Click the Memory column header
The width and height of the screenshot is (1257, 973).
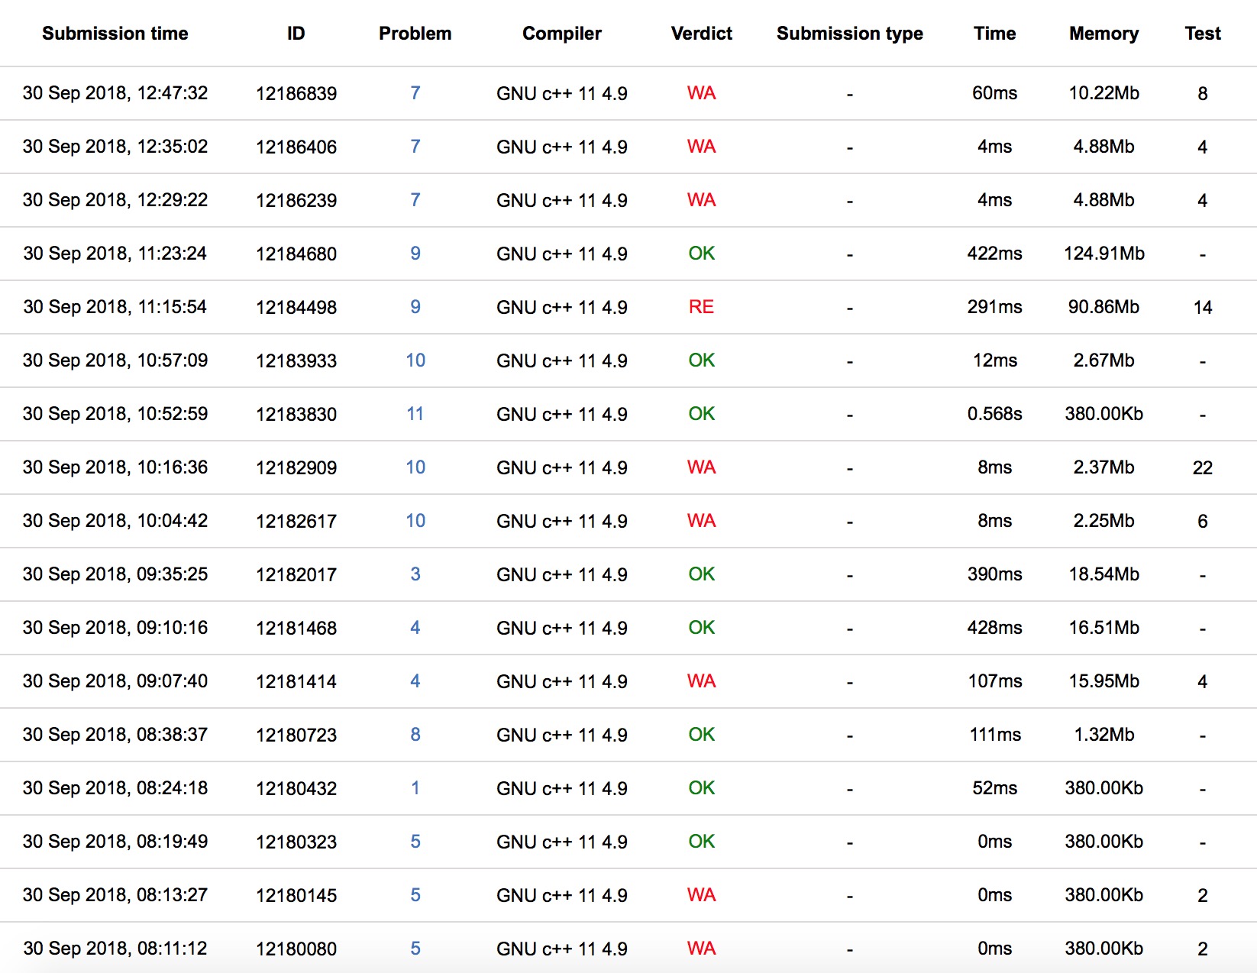pos(1104,34)
